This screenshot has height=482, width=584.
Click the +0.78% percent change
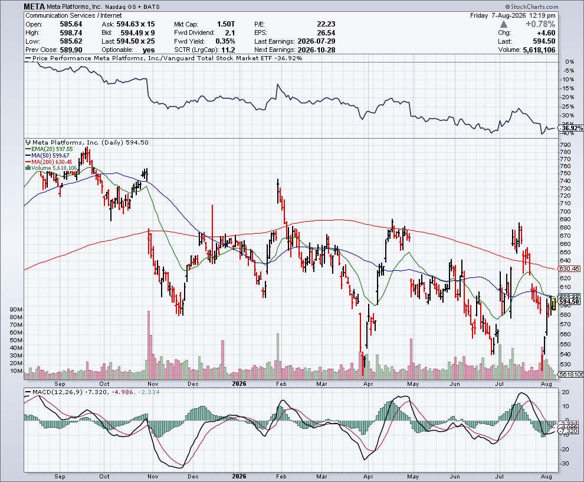click(540, 24)
